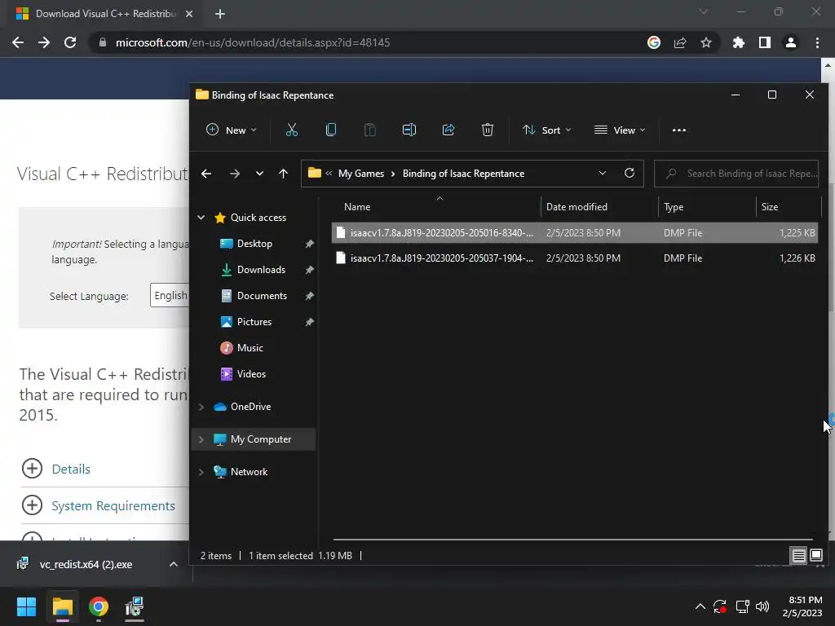Click the Rename icon in Explorer toolbar
The height and width of the screenshot is (626, 835).
coord(409,130)
